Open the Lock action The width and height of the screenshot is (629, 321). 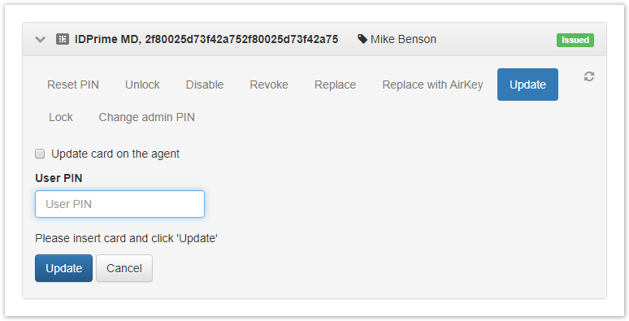(x=61, y=117)
